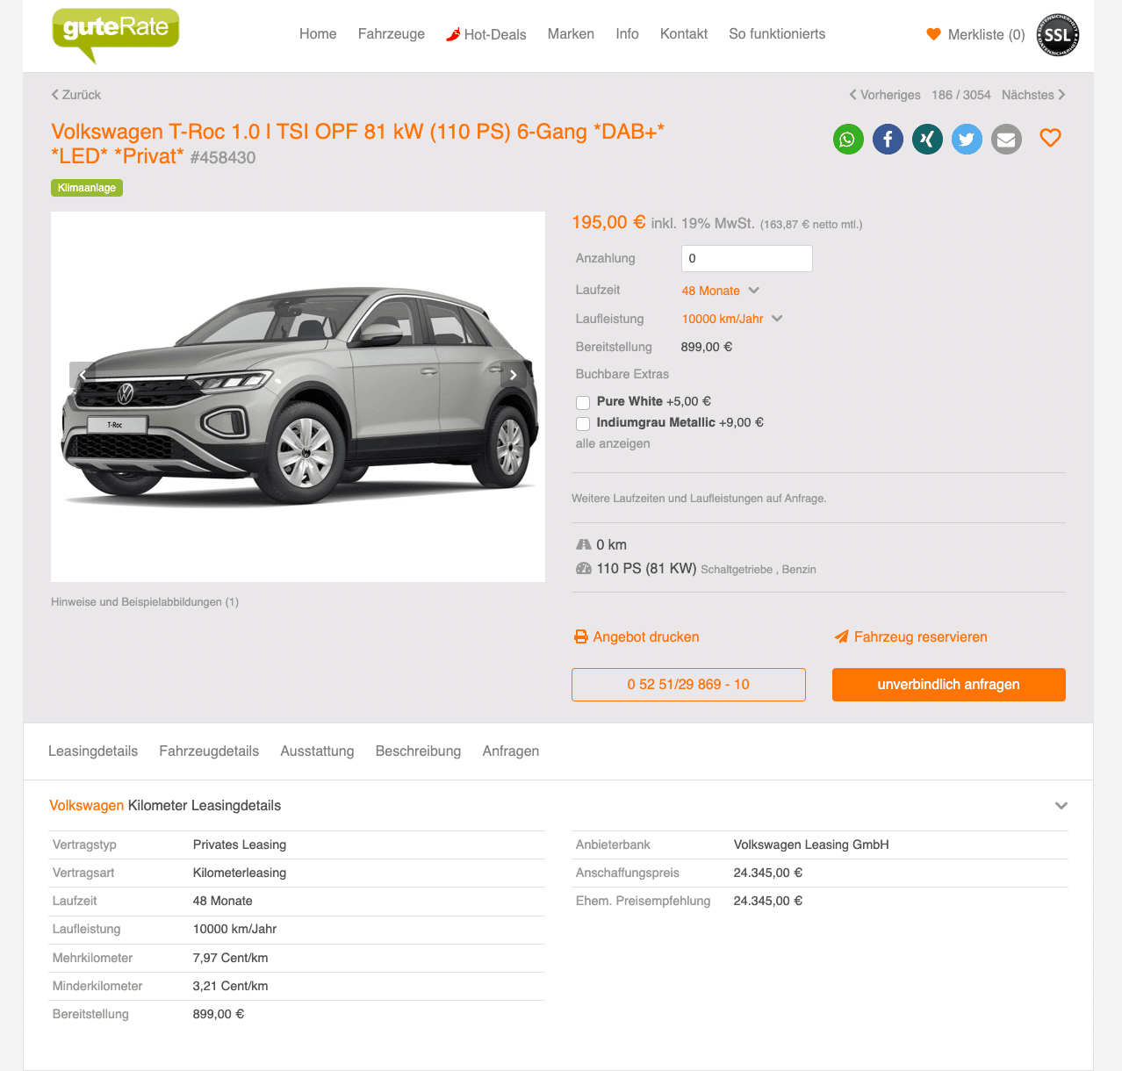Screen dimensions: 1122x1071
Task: Open the Fahrzeug reservieren link
Action: (910, 637)
